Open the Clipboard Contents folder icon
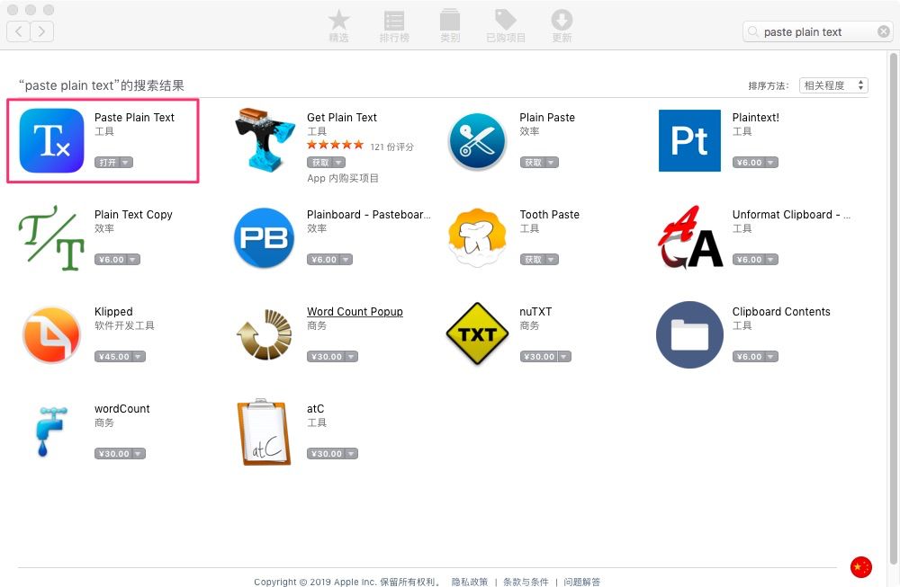The height and width of the screenshot is (587, 900). point(689,334)
